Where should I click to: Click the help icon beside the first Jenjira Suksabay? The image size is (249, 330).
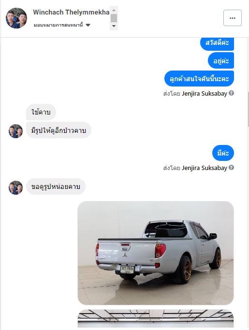pos(231,93)
